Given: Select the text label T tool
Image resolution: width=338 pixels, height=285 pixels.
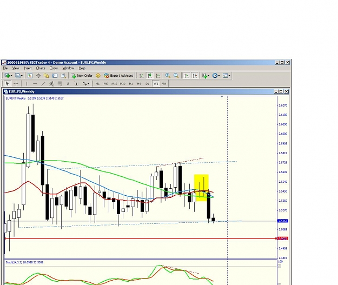Looking at the screenshot, I should (76, 84).
